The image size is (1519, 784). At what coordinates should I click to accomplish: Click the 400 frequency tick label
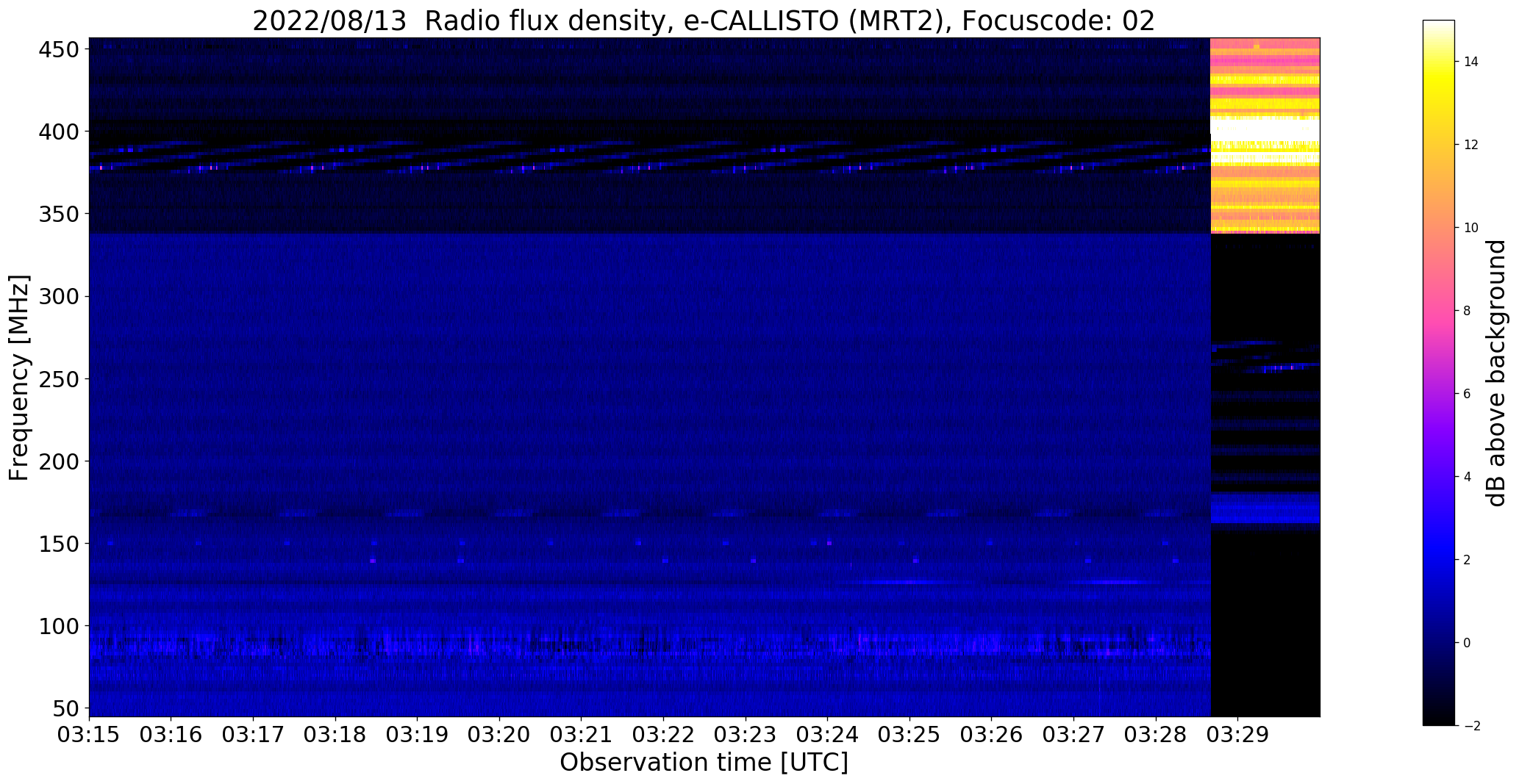point(59,132)
